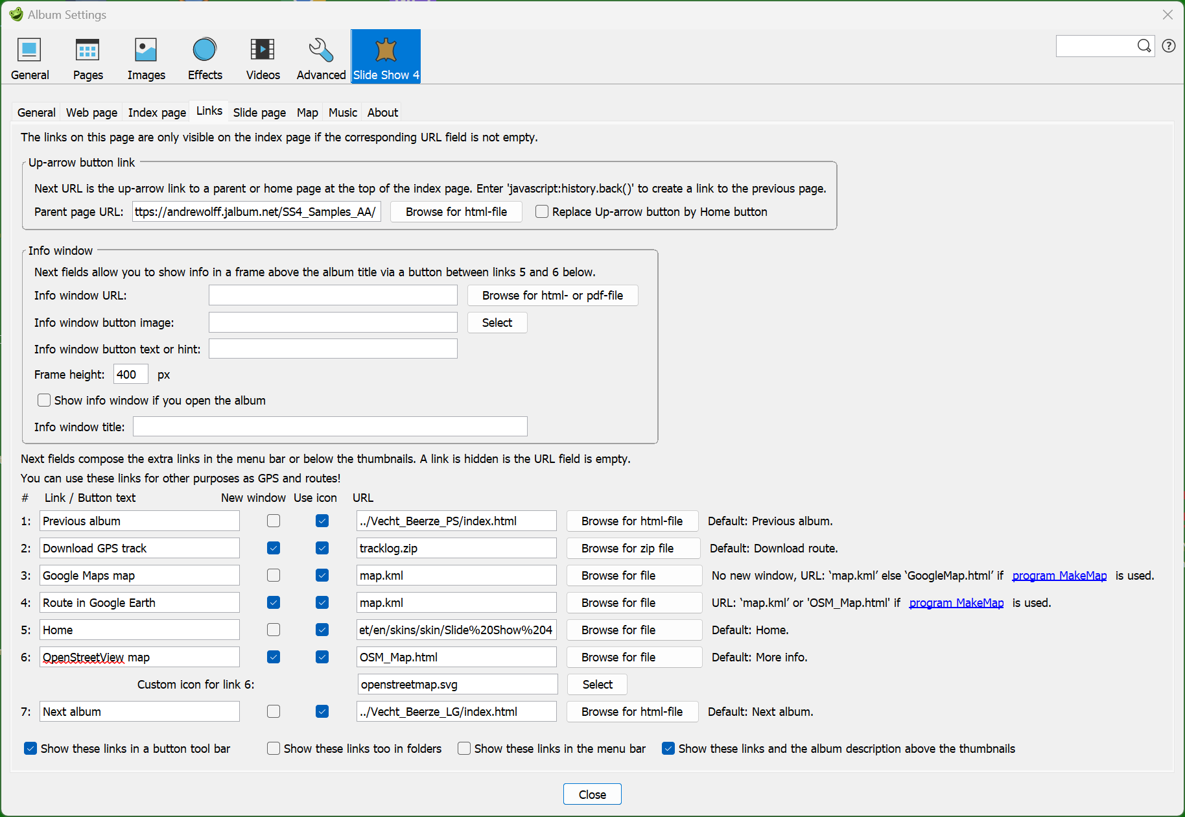Select the Advanced wrench icon
The width and height of the screenshot is (1185, 817).
tap(320, 57)
